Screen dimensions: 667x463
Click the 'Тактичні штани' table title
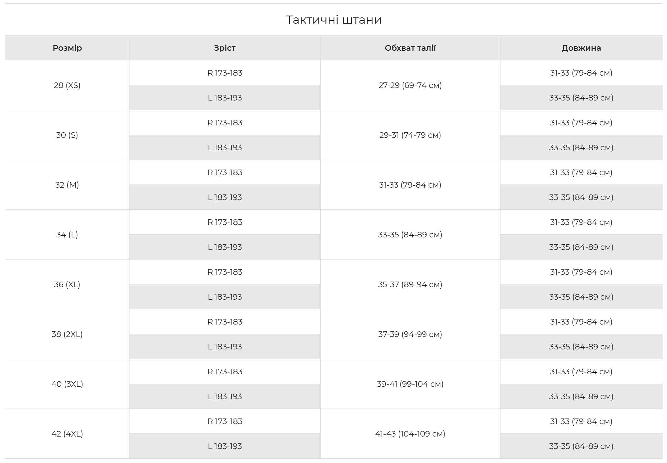point(334,20)
